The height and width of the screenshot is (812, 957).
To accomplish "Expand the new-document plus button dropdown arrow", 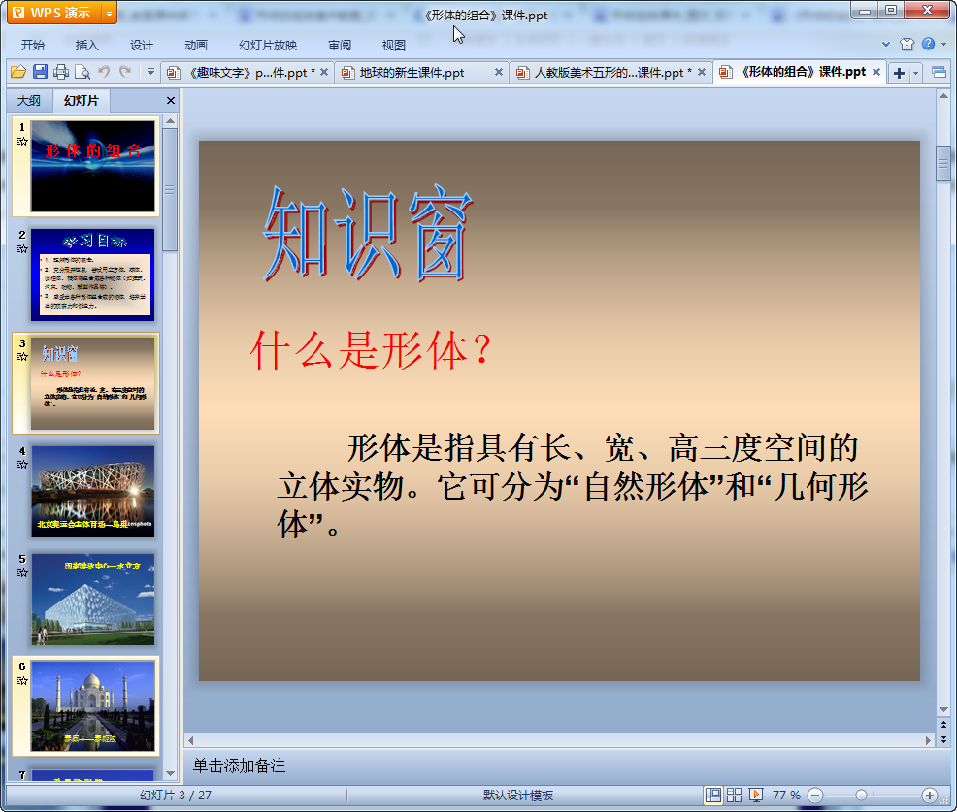I will click(x=915, y=73).
